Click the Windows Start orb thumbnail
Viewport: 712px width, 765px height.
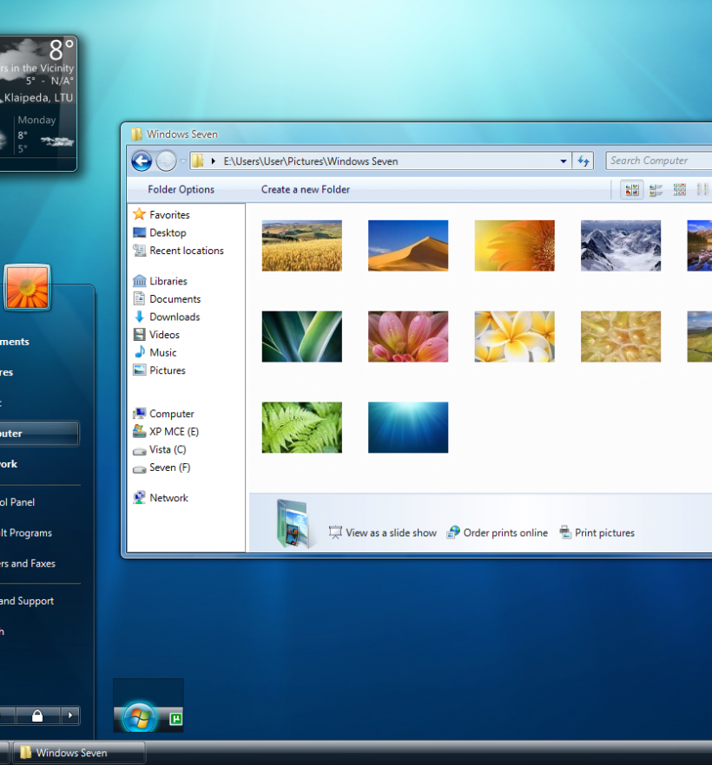138,717
